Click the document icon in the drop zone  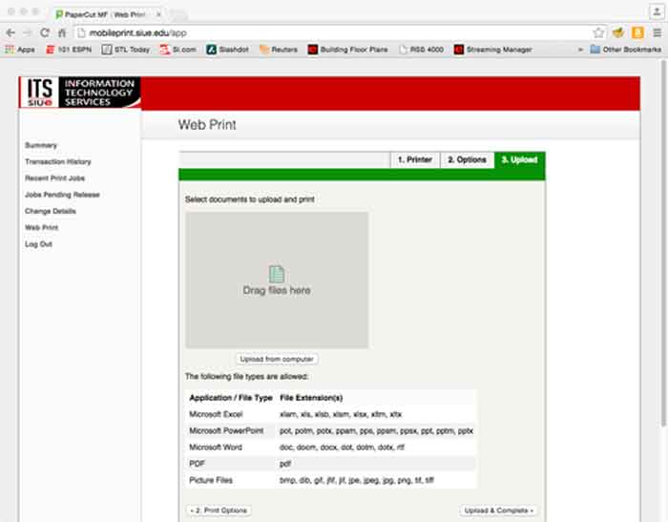277,274
